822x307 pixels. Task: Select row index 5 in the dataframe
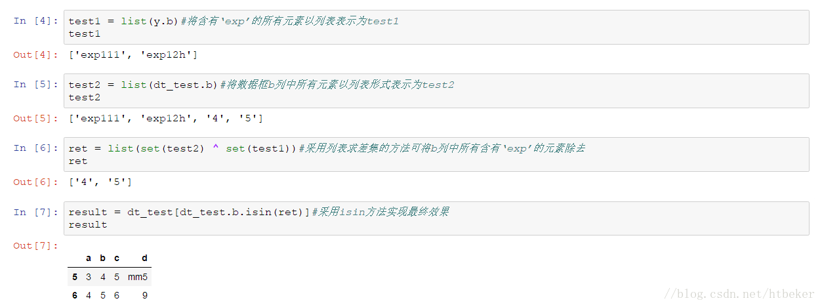pos(75,277)
